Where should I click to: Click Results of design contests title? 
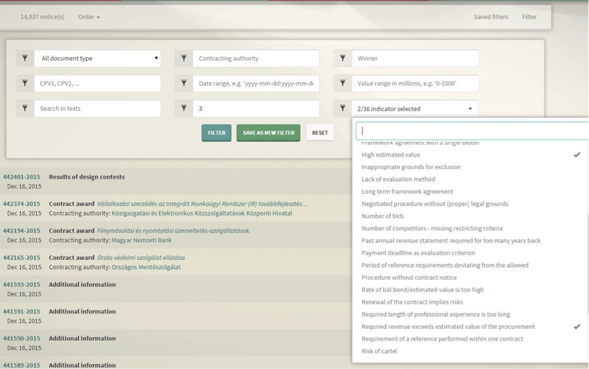pyautogui.click(x=87, y=177)
